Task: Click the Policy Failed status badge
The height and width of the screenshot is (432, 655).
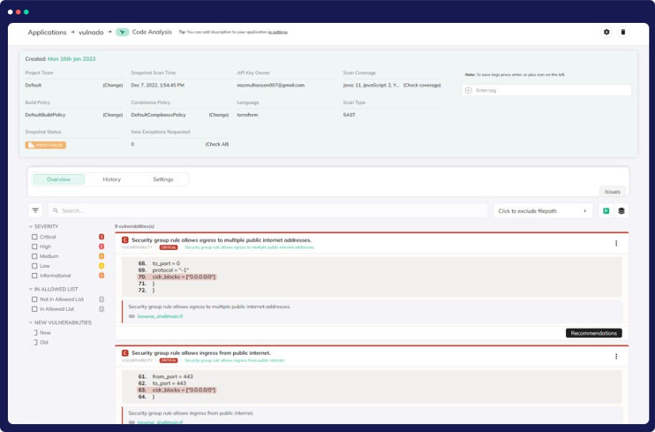Action: (x=46, y=145)
